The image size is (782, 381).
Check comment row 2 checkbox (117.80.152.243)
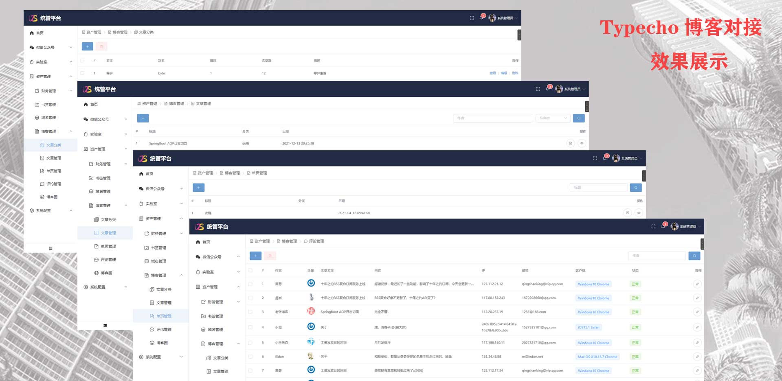pyautogui.click(x=250, y=298)
